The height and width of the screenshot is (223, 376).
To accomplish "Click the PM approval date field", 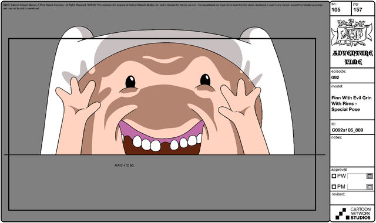I will pos(357,187).
